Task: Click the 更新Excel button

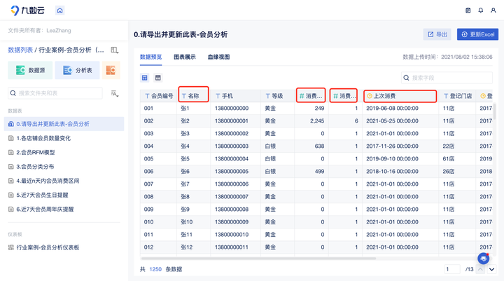Action: pos(477,34)
